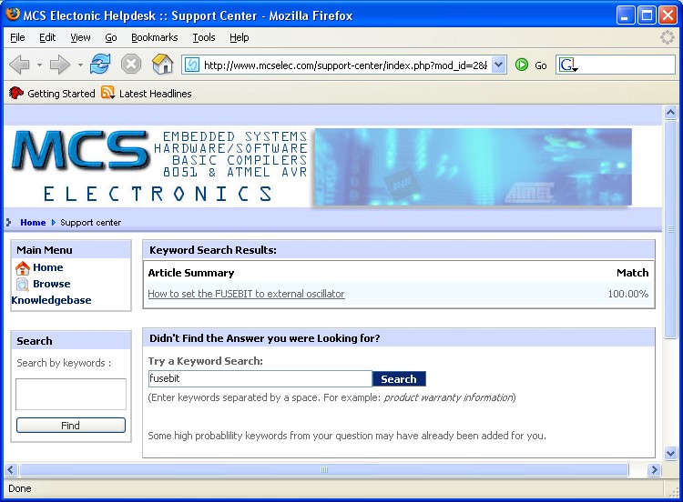Click the vertical scrollbar up arrow
683x502 pixels.
(x=670, y=112)
